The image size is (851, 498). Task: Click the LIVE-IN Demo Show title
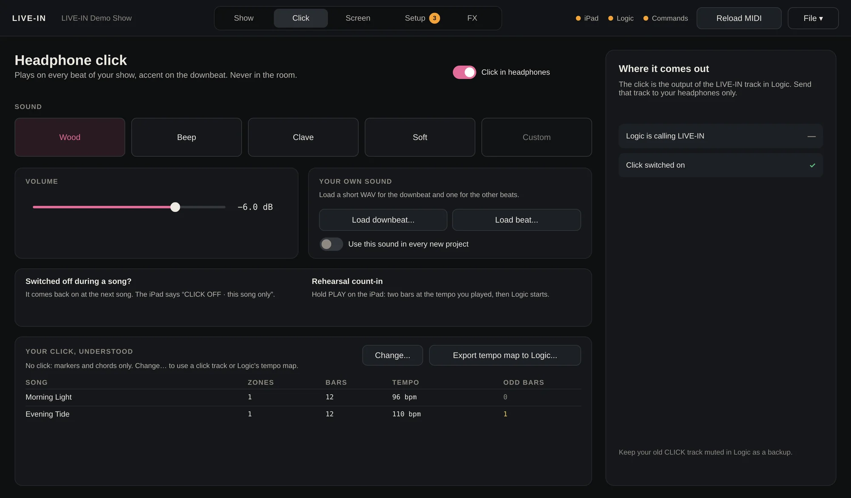click(97, 18)
